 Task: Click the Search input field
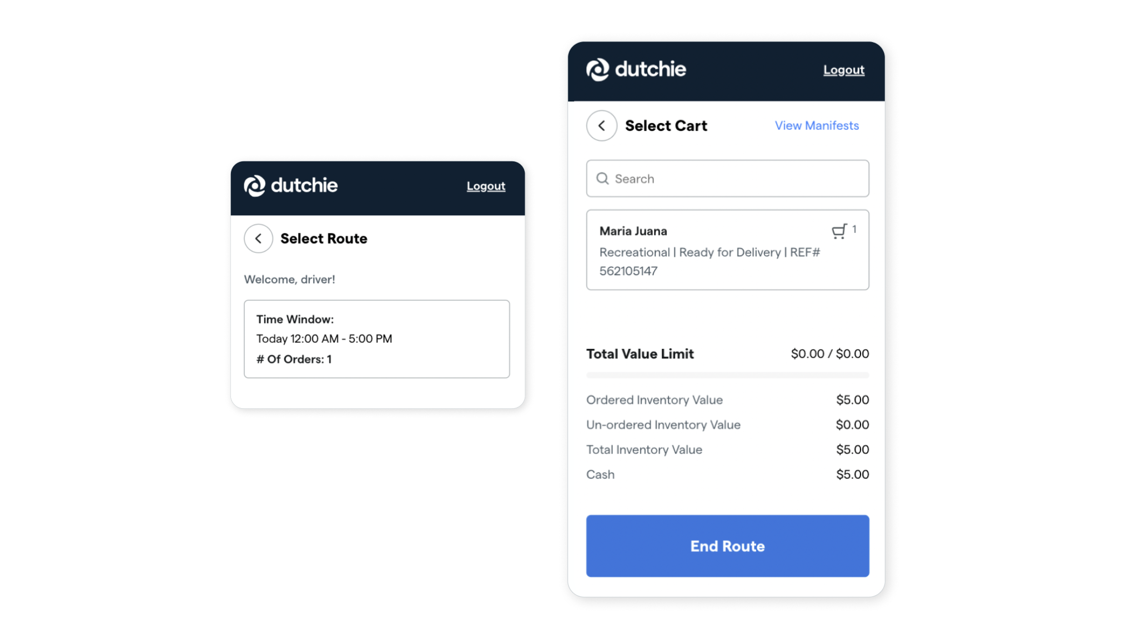(x=727, y=179)
